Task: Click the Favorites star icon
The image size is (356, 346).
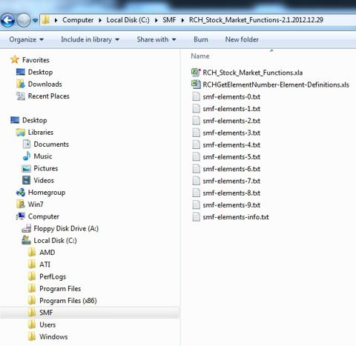Action: tap(15, 59)
